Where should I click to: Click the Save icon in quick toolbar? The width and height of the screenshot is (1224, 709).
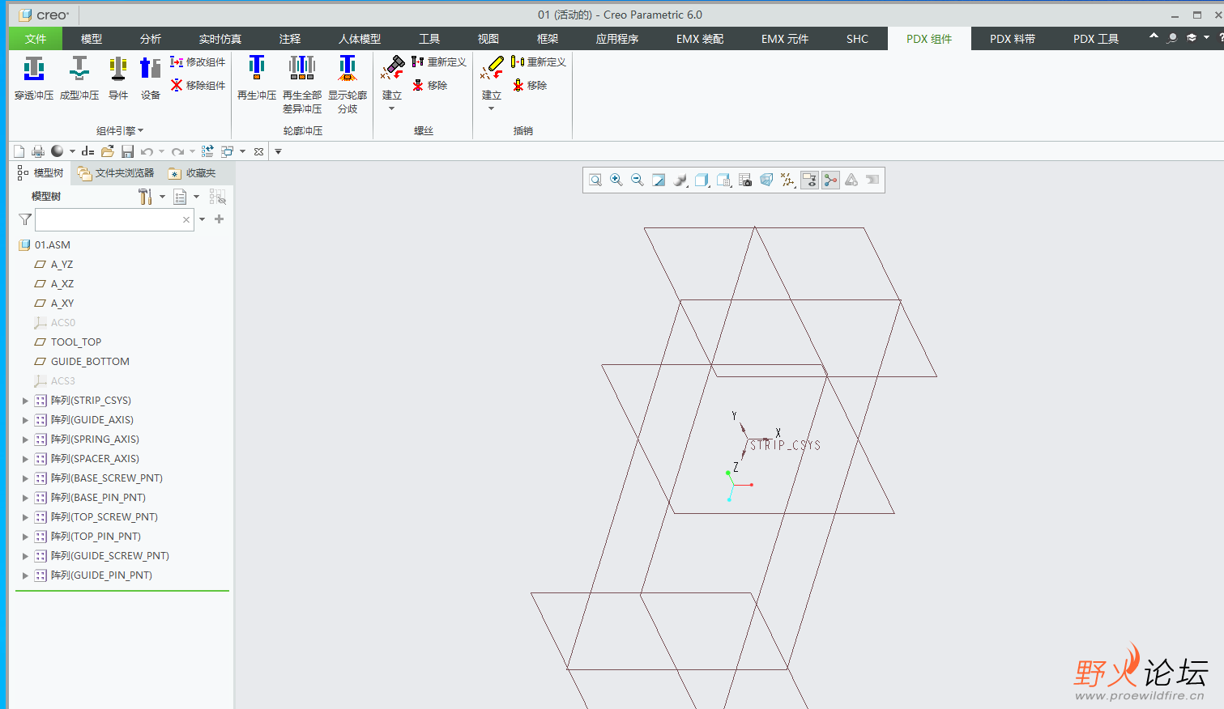tap(127, 151)
